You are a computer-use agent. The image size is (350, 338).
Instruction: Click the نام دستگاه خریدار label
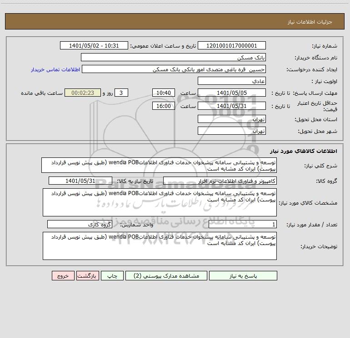316,58
